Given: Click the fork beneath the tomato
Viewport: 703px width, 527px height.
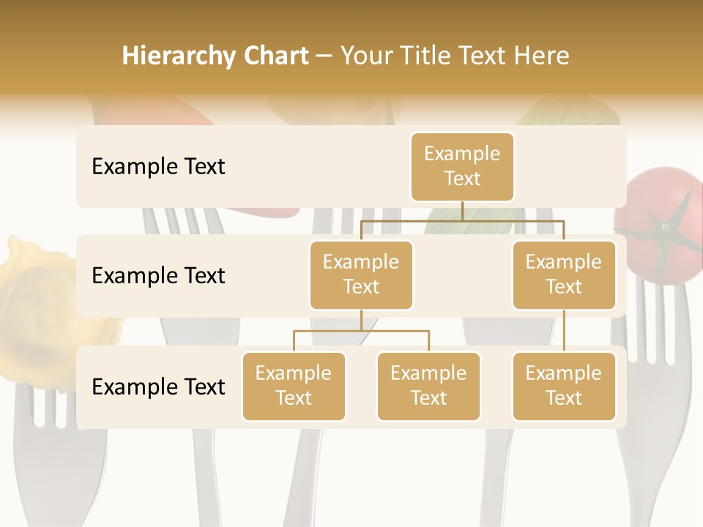Looking at the screenshot, I should tap(657, 439).
